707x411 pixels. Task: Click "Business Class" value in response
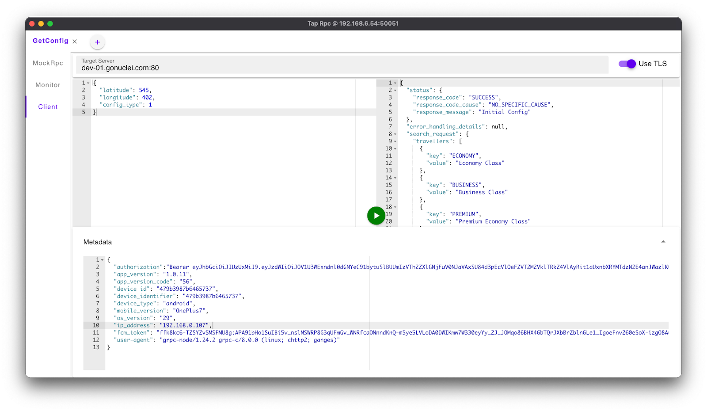tap(482, 192)
